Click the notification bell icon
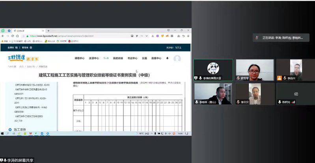The width and height of the screenshot is (315, 163). click(x=167, y=58)
